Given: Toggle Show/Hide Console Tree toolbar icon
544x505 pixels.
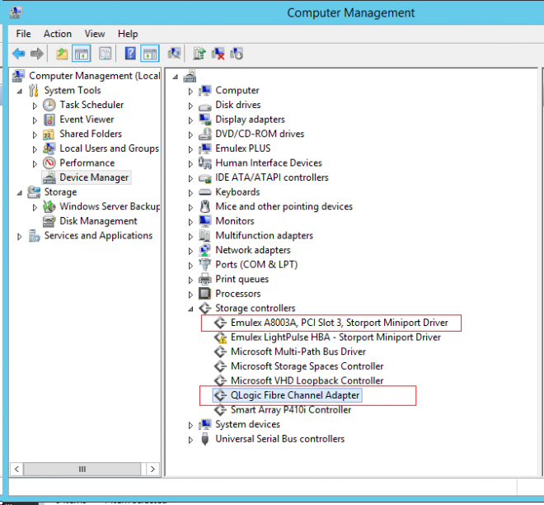Looking at the screenshot, I should pos(82,54).
